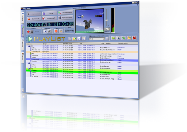Click the volume slider handle
The height and width of the screenshot is (132, 187).
pyautogui.click(x=107, y=20)
